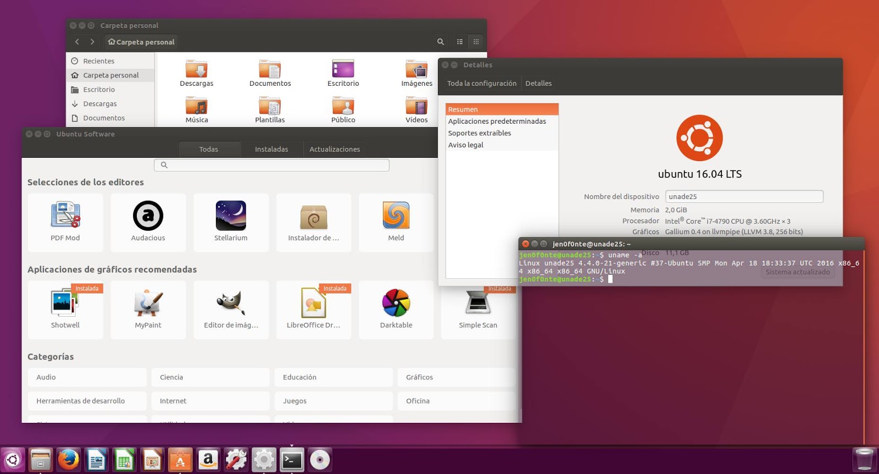The height and width of the screenshot is (474, 879).
Task: Open Trash in the dock
Action: pyautogui.click(x=864, y=460)
